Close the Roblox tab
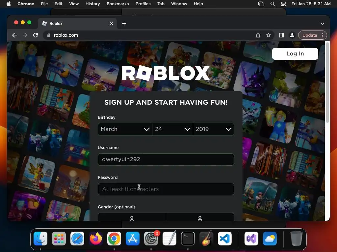 point(112,24)
